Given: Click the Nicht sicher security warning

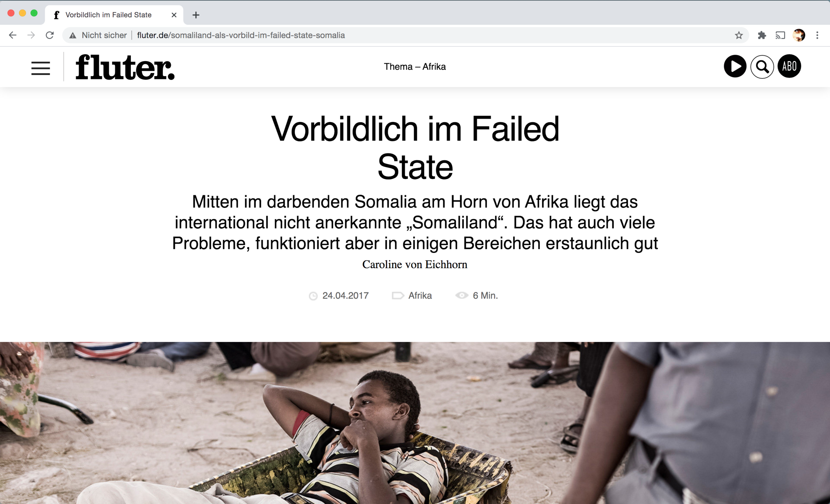Looking at the screenshot, I should pos(98,35).
